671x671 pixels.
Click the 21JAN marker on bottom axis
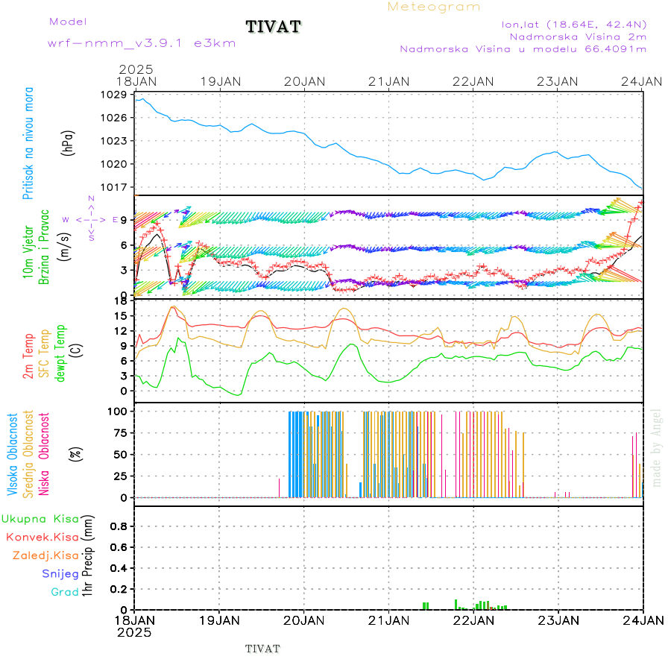388,620
